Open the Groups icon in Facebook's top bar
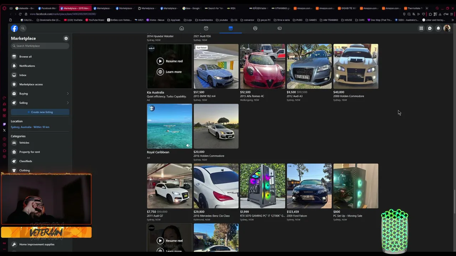This screenshot has width=456, height=256. pos(255,28)
